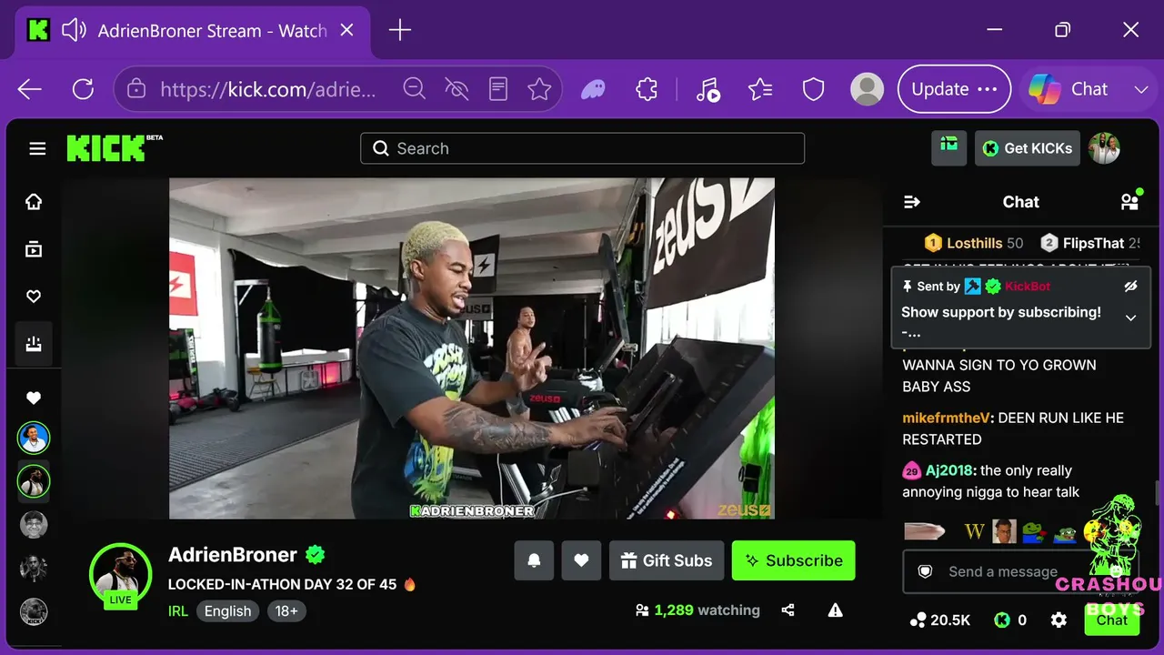Open the immersive reader page icon
The width and height of the screenshot is (1164, 655).
(x=498, y=89)
